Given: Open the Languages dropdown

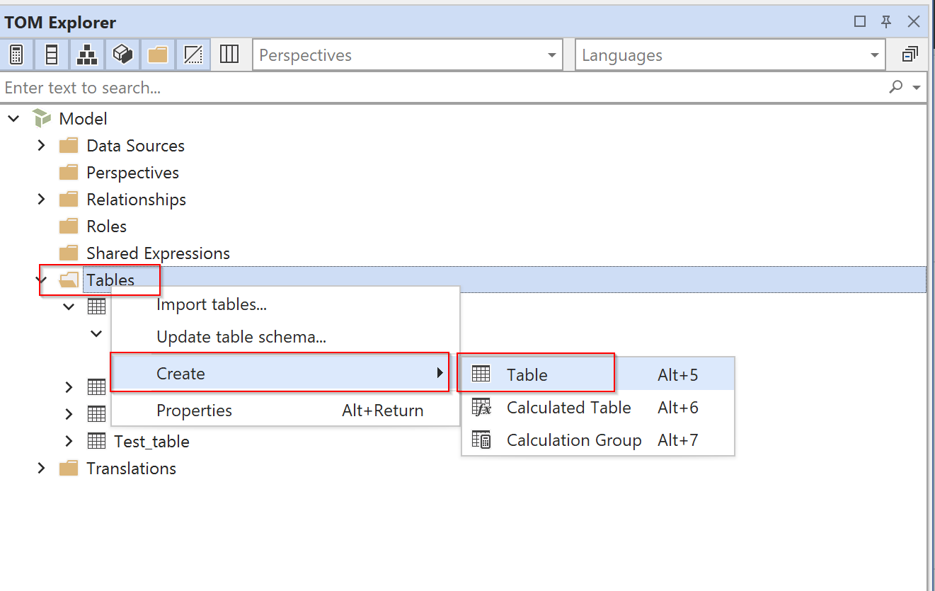Looking at the screenshot, I should (x=875, y=55).
